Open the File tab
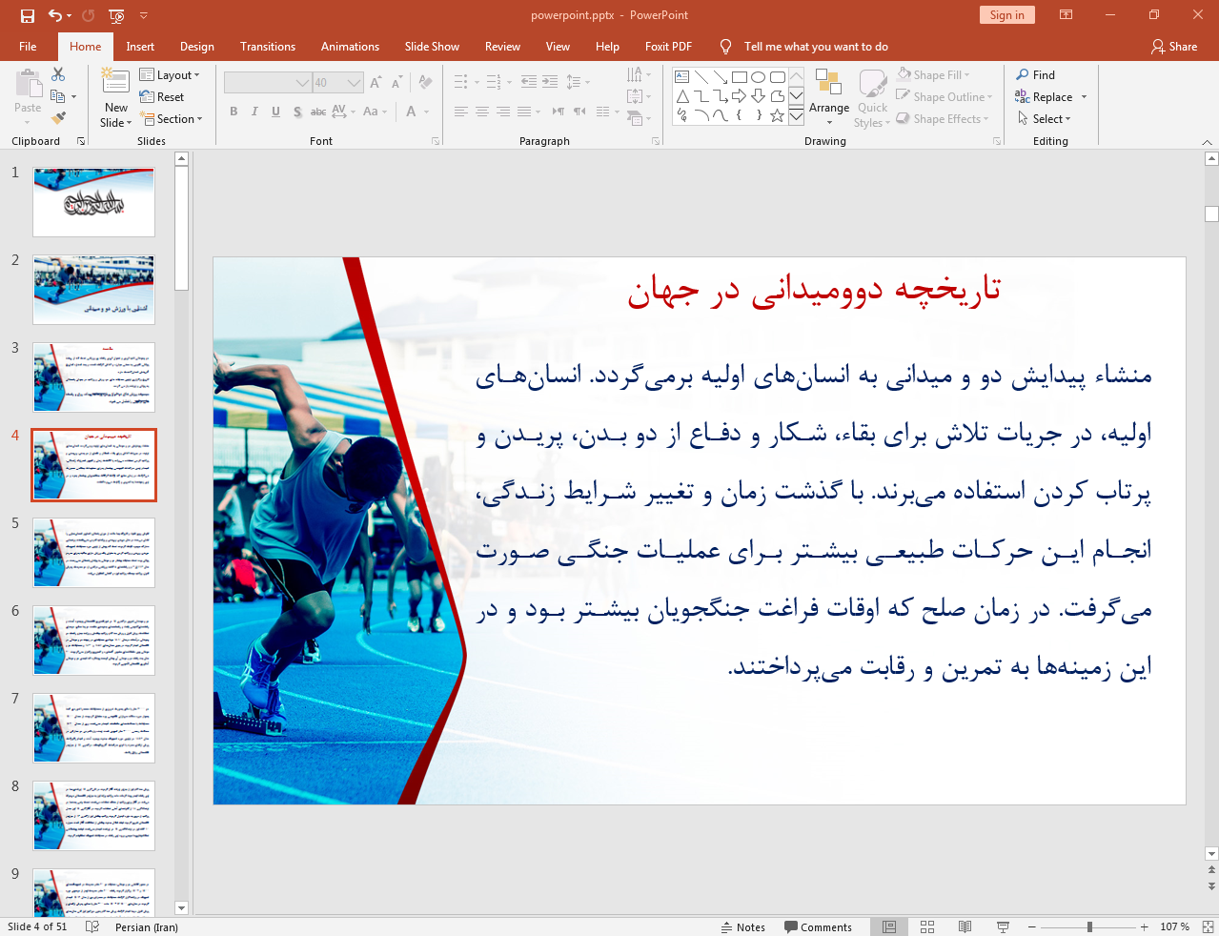The width and height of the screenshot is (1219, 936). (x=28, y=47)
